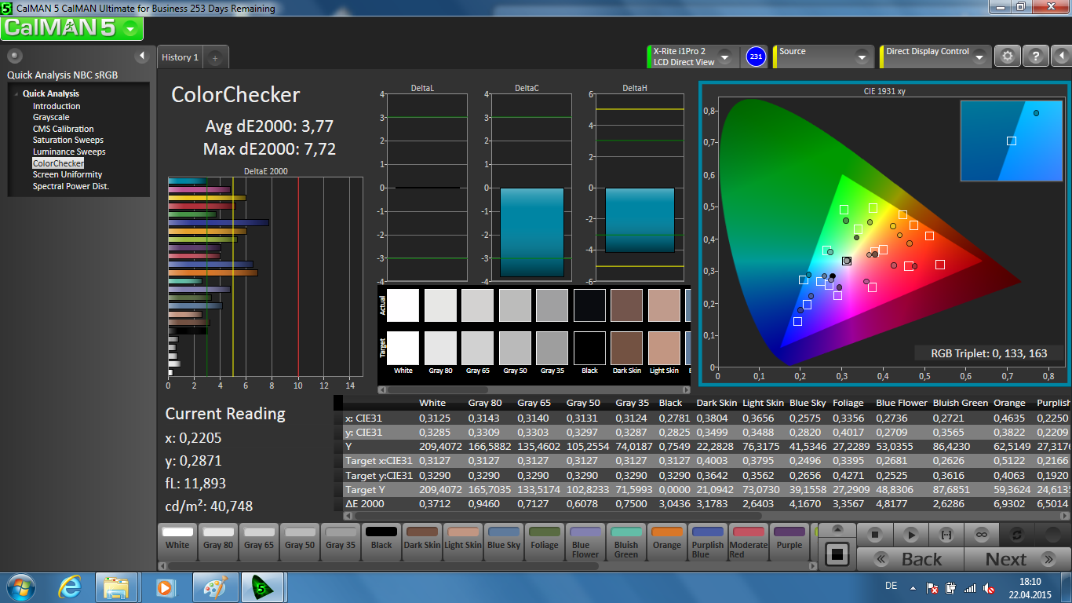Screen dimensions: 1072x603
Task: Open the X-Rite i1Pro 2 meter dropdown
Action: pyautogui.click(x=724, y=57)
